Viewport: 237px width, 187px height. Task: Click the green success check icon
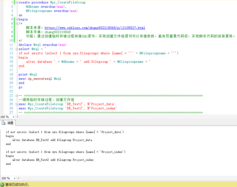pyautogui.click(x=2, y=184)
